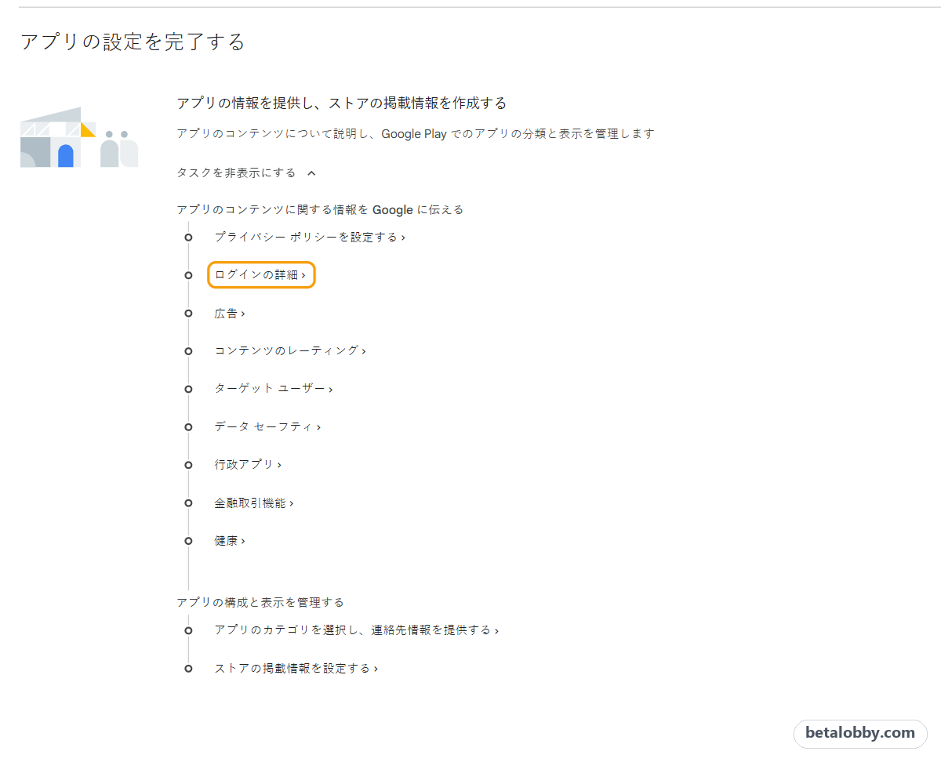Click the store listing illustration thumbnail
941x762 pixels.
click(79, 137)
